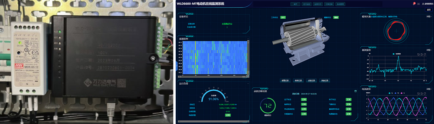Toggle cyan Ia series in 电流波形 legend
The height and width of the screenshot is (124, 434).
390,93
